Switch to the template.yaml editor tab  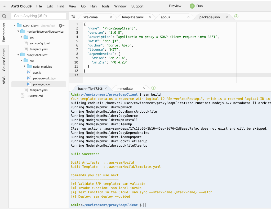(132, 17)
